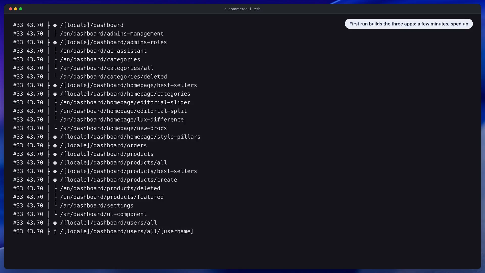Viewport: 485px width, 273px height.
Task: Click '/[locale]/dashboard/homepage/best-sellers' route
Action: click(128, 85)
